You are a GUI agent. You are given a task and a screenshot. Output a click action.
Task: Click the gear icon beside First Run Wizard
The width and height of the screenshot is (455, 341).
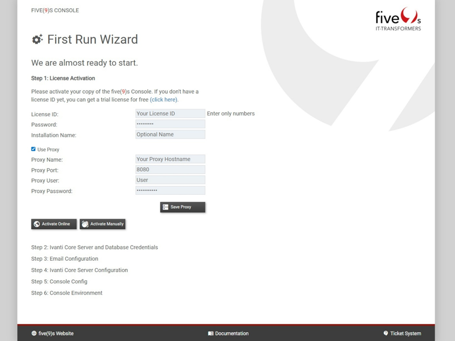(37, 39)
